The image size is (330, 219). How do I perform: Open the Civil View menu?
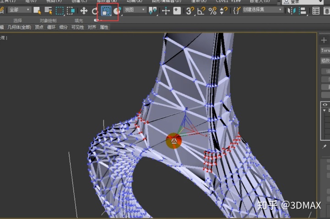(x=228, y=1)
